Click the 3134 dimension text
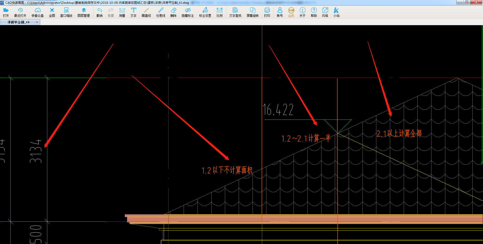This screenshot has width=483, height=244. [35, 151]
